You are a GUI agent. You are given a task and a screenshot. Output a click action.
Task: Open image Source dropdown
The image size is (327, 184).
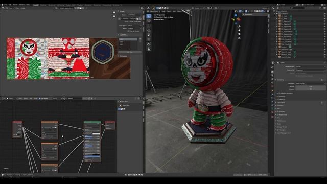134,15
